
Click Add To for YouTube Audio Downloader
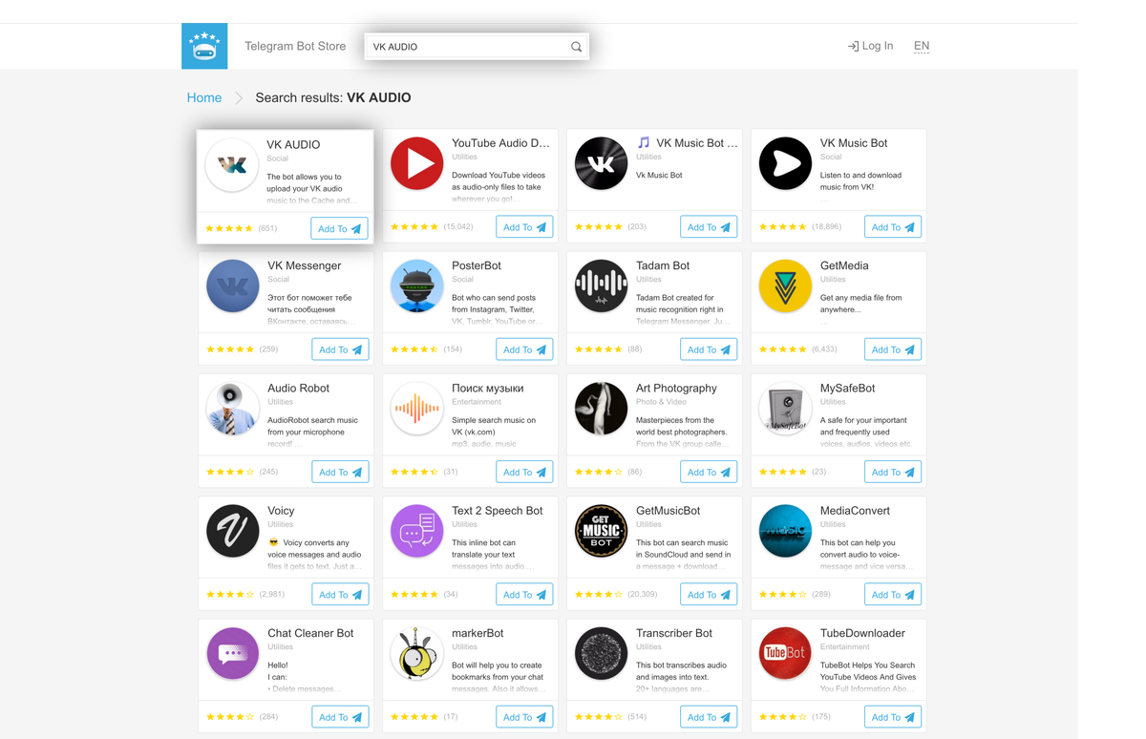tap(524, 227)
